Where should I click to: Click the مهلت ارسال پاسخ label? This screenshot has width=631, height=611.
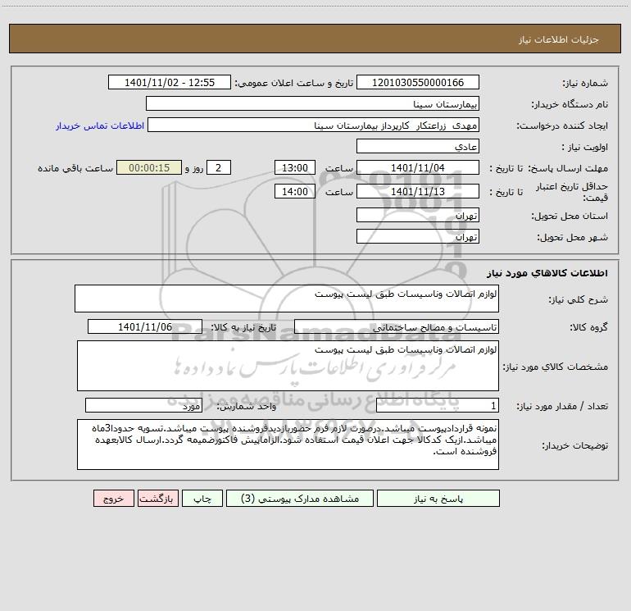click(568, 168)
